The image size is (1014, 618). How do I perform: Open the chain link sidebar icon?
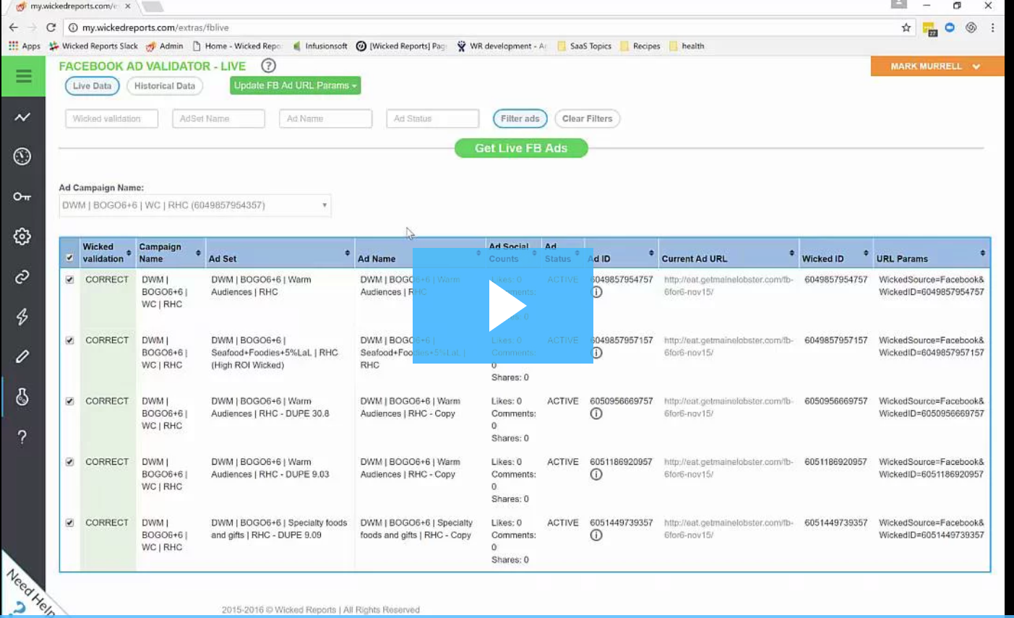22,277
